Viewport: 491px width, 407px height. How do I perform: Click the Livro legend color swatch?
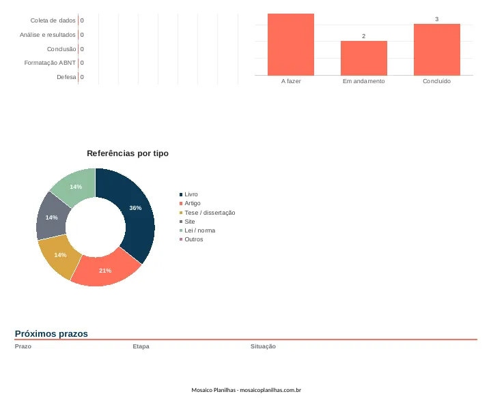click(x=181, y=194)
